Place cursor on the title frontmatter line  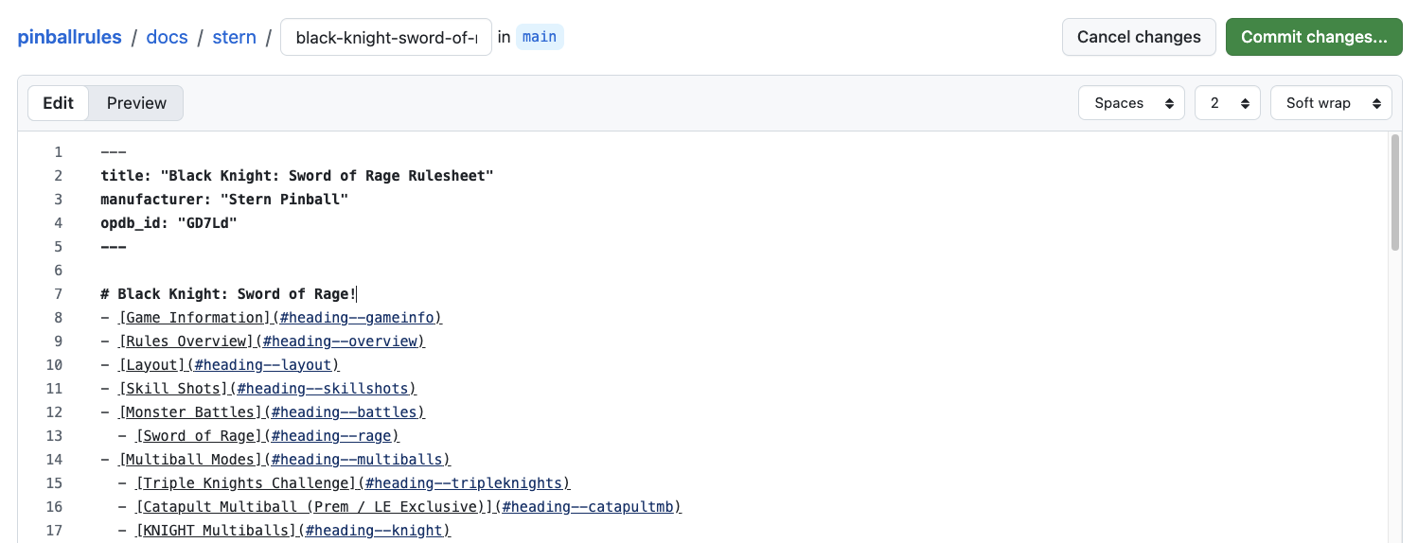point(297,176)
